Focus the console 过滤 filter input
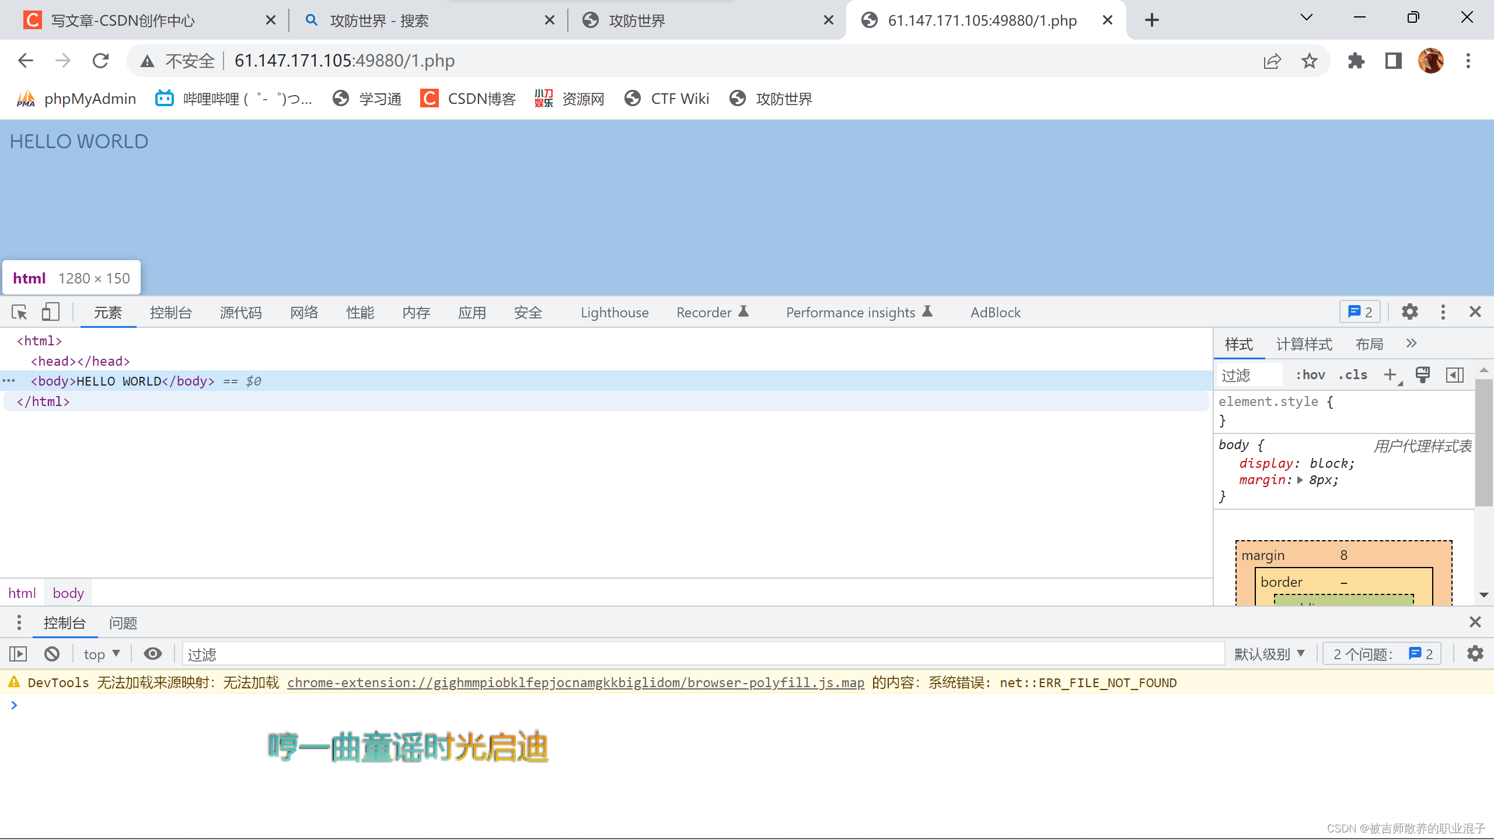 (704, 654)
